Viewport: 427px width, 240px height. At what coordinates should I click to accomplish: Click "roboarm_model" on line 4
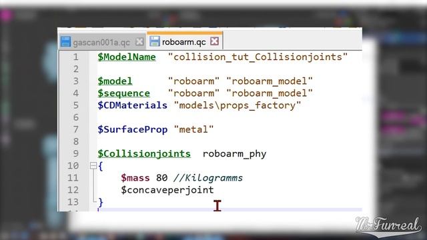(x=270, y=93)
